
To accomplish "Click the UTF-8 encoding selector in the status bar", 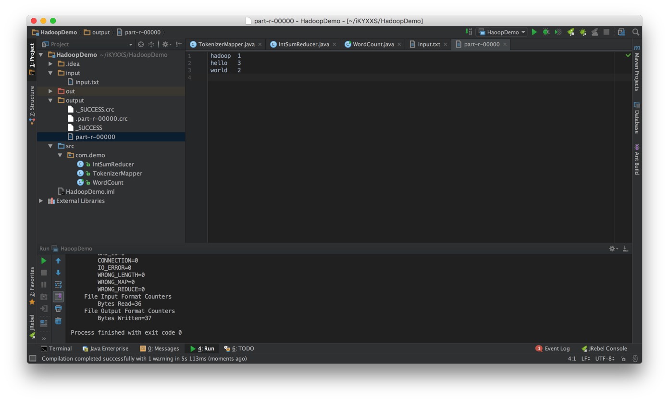I will (605, 359).
